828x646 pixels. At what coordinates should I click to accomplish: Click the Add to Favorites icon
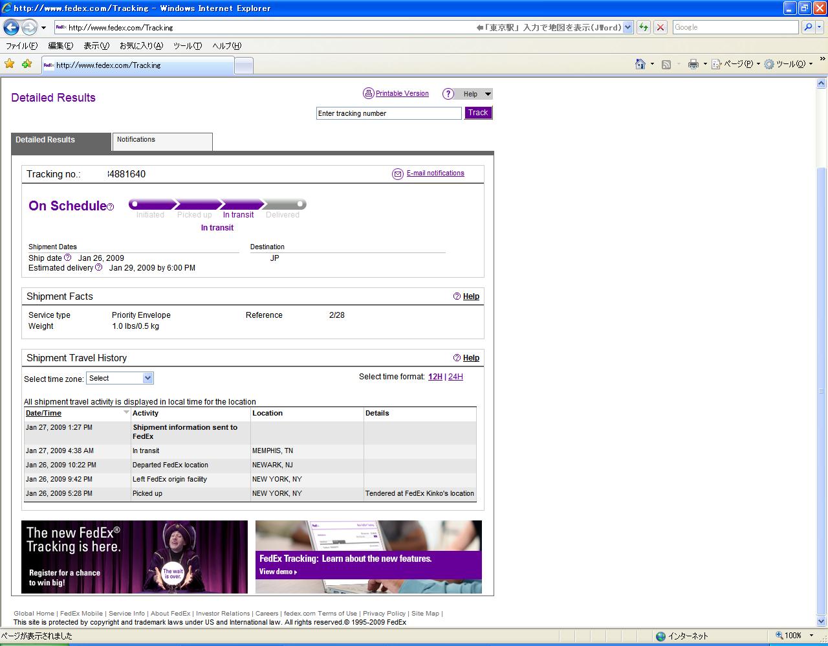click(x=27, y=64)
